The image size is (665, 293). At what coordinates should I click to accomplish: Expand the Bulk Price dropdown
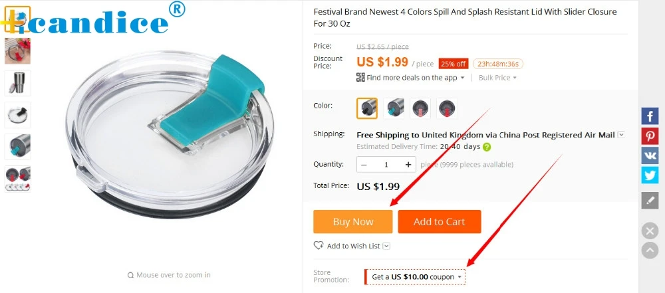coord(497,78)
